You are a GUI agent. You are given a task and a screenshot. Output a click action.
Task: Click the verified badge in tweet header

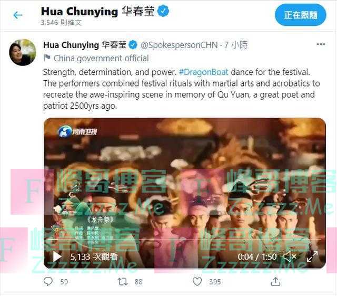tap(133, 45)
